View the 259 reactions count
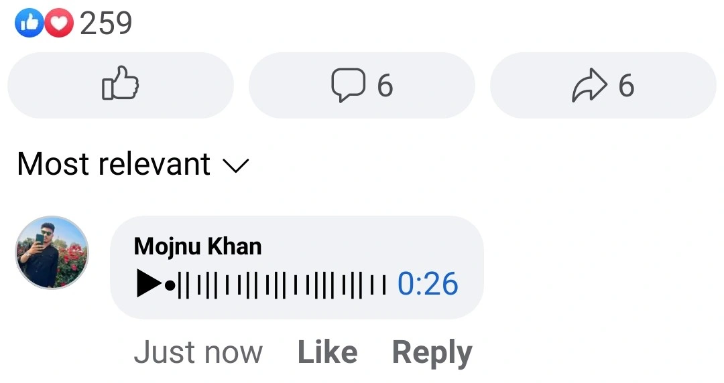 (x=106, y=23)
